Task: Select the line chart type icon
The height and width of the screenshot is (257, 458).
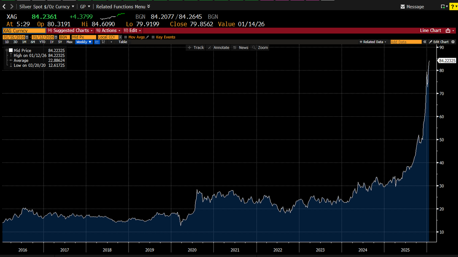Action: [97, 42]
